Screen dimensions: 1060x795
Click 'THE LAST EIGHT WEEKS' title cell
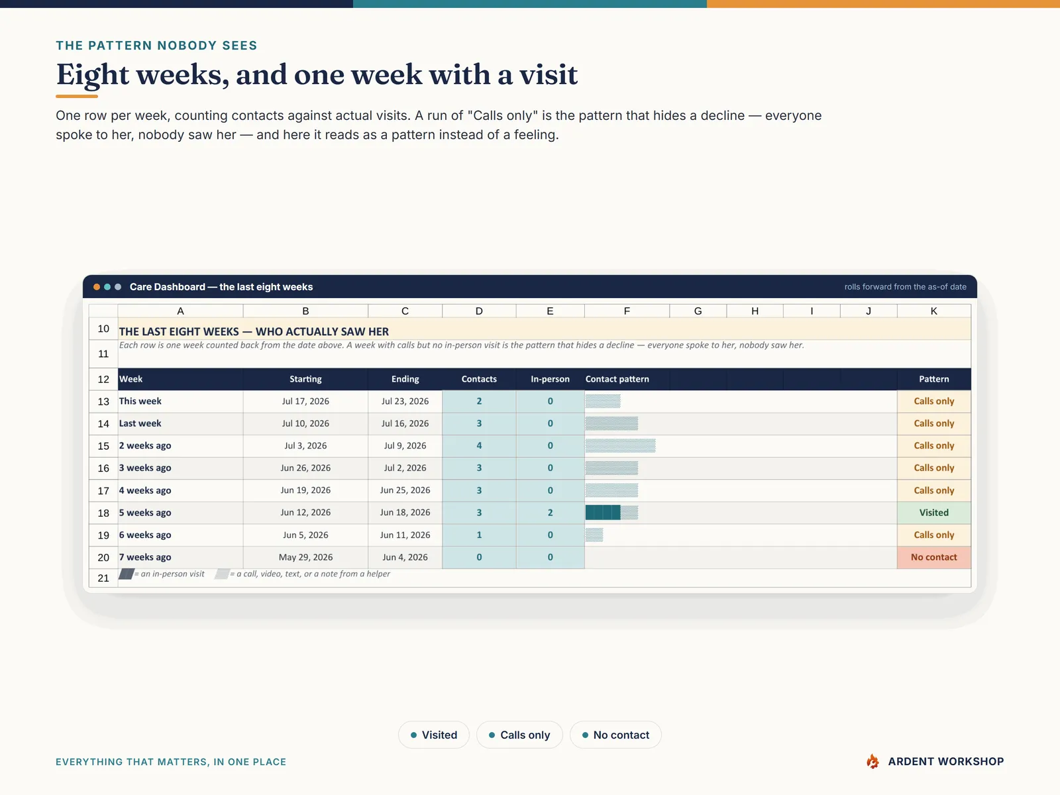545,329
